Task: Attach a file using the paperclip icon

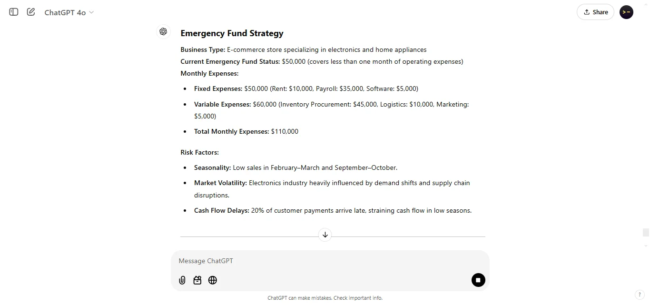Action: pyautogui.click(x=182, y=280)
